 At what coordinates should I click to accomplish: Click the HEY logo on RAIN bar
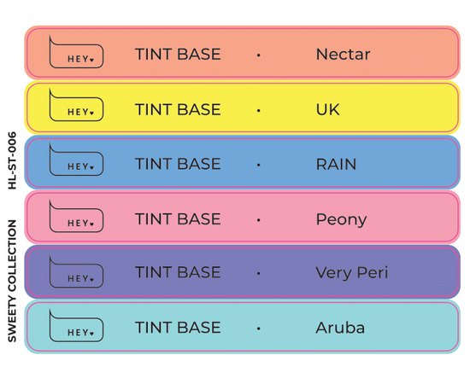76,160
